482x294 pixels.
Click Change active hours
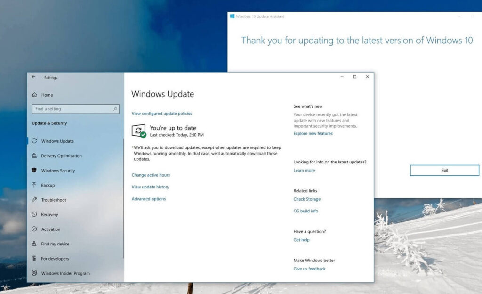tap(151, 175)
